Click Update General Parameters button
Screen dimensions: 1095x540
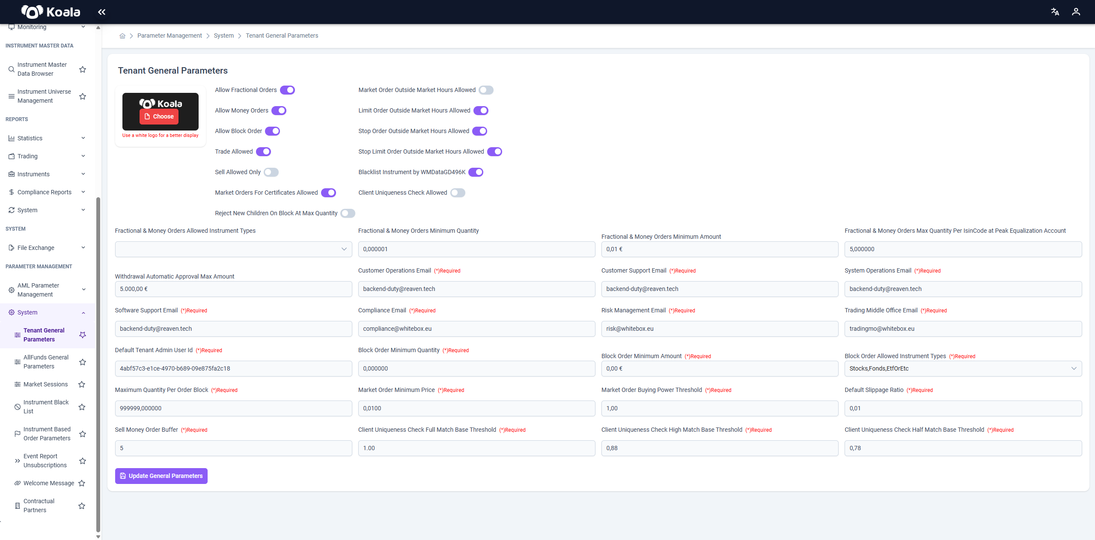(161, 476)
